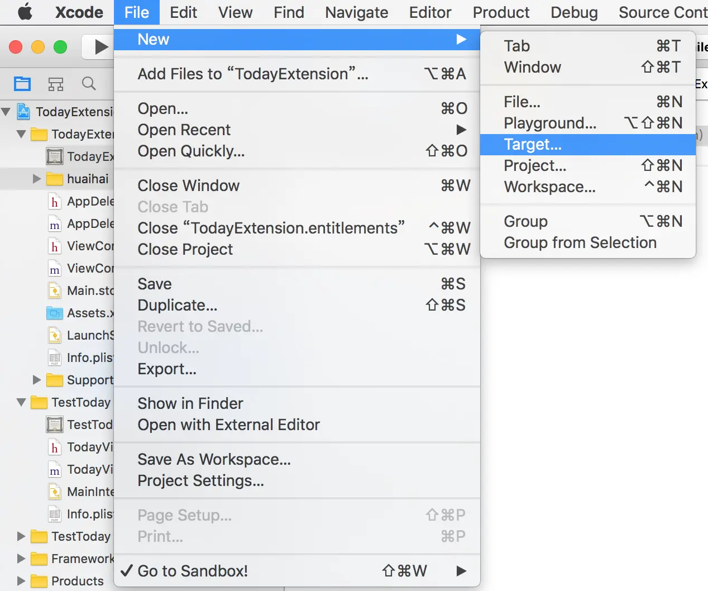Expand the Frameworks group
This screenshot has width=708, height=591.
click(21, 559)
